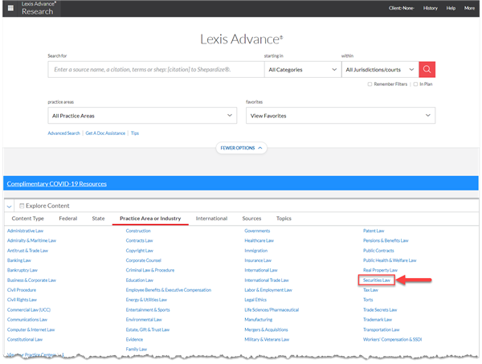Open the Governments link
Screen dimensions: 482x364
tap(257, 231)
